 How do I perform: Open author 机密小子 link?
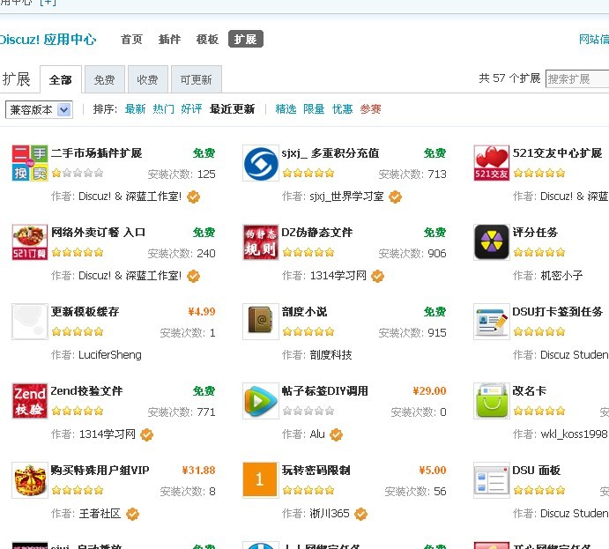[x=561, y=276]
